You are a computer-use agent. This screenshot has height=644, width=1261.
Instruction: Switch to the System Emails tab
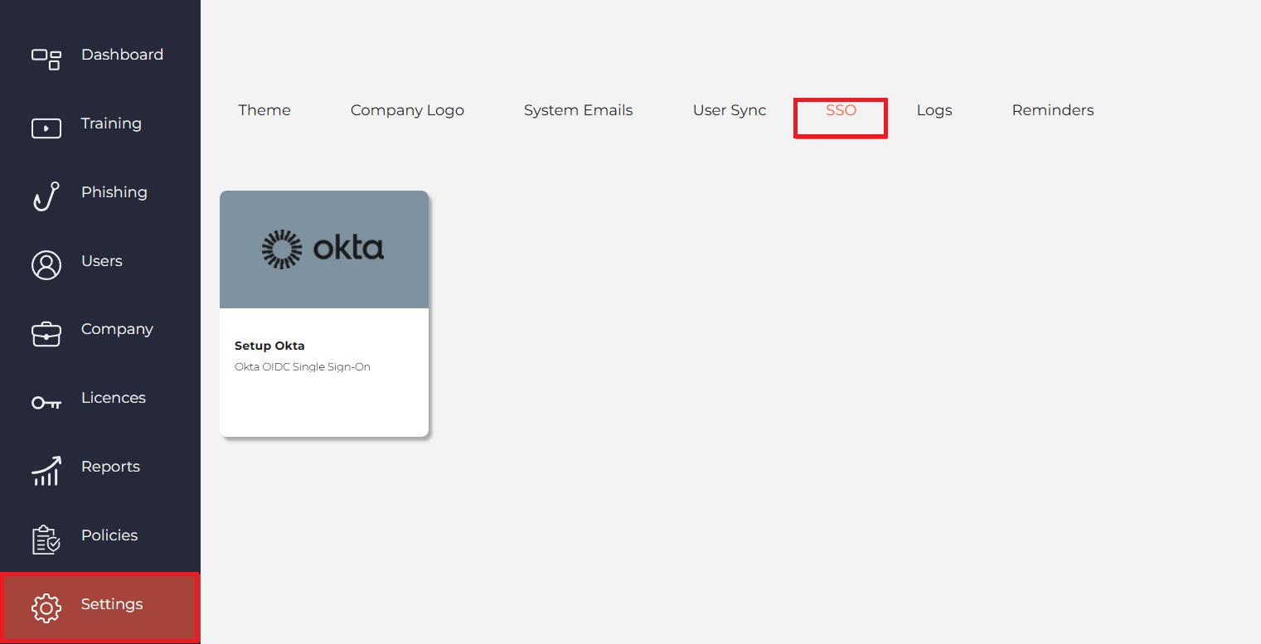click(578, 110)
